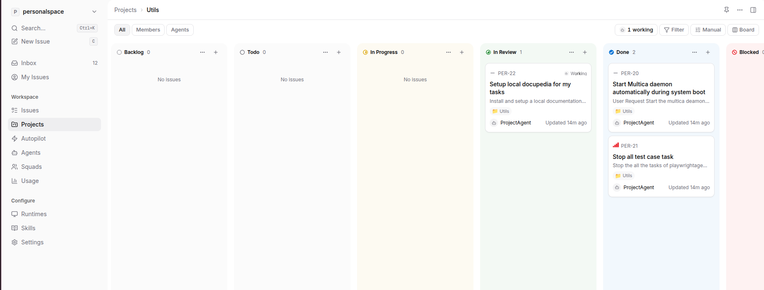Open the Filter options
Image resolution: width=764 pixels, height=290 pixels.
(x=674, y=30)
